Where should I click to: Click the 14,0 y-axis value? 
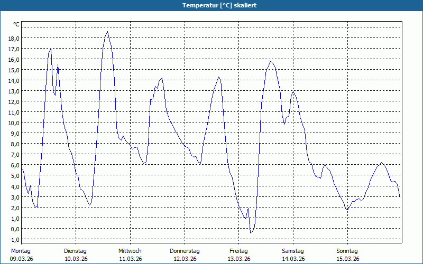pyautogui.click(x=14, y=81)
